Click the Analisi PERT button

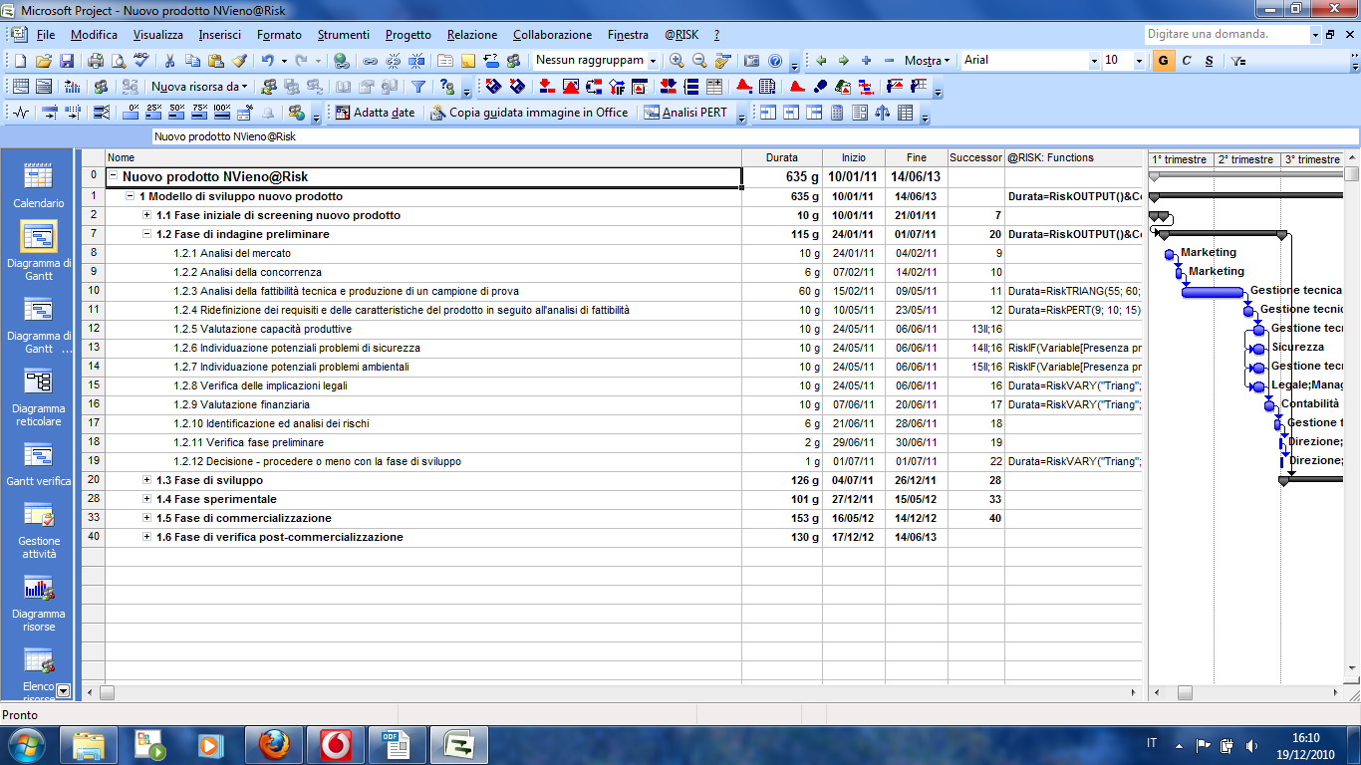(685, 113)
